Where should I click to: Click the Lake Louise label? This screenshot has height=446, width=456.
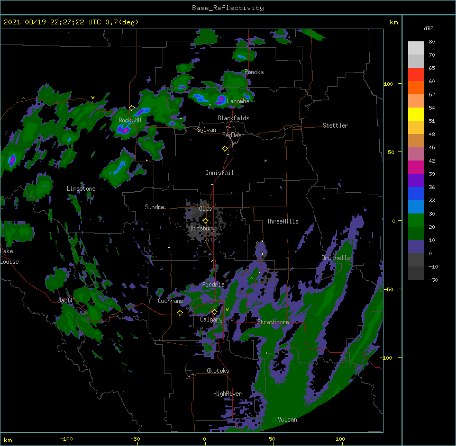click(x=10, y=256)
